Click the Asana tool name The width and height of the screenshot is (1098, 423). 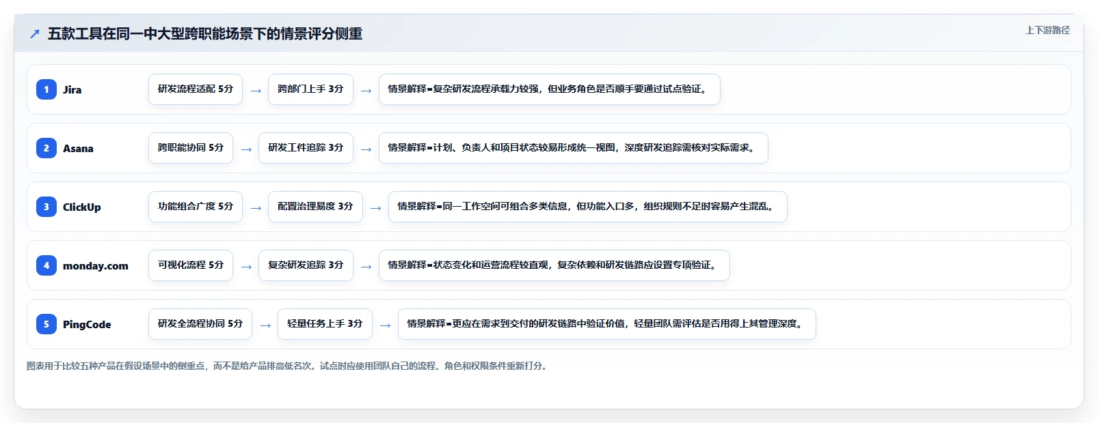coord(78,148)
